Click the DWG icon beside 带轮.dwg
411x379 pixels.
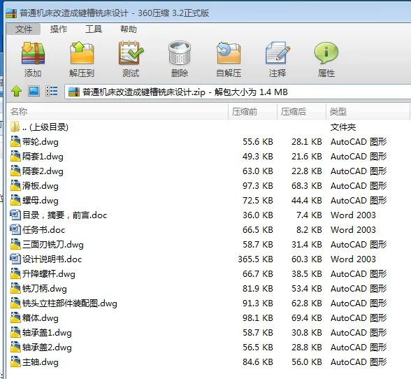point(15,141)
